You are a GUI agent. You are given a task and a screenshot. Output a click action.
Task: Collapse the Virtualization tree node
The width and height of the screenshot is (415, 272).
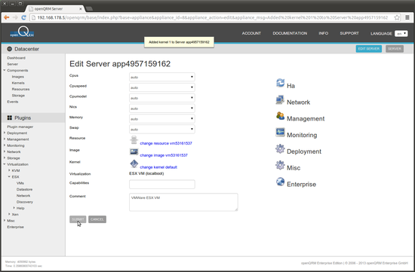pyautogui.click(x=5, y=164)
